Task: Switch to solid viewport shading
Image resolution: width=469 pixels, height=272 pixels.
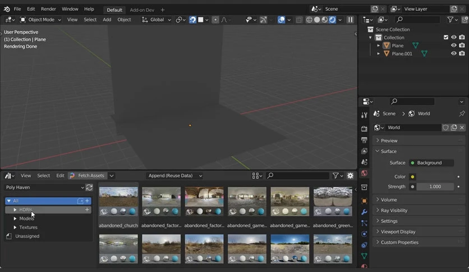Action: click(317, 20)
